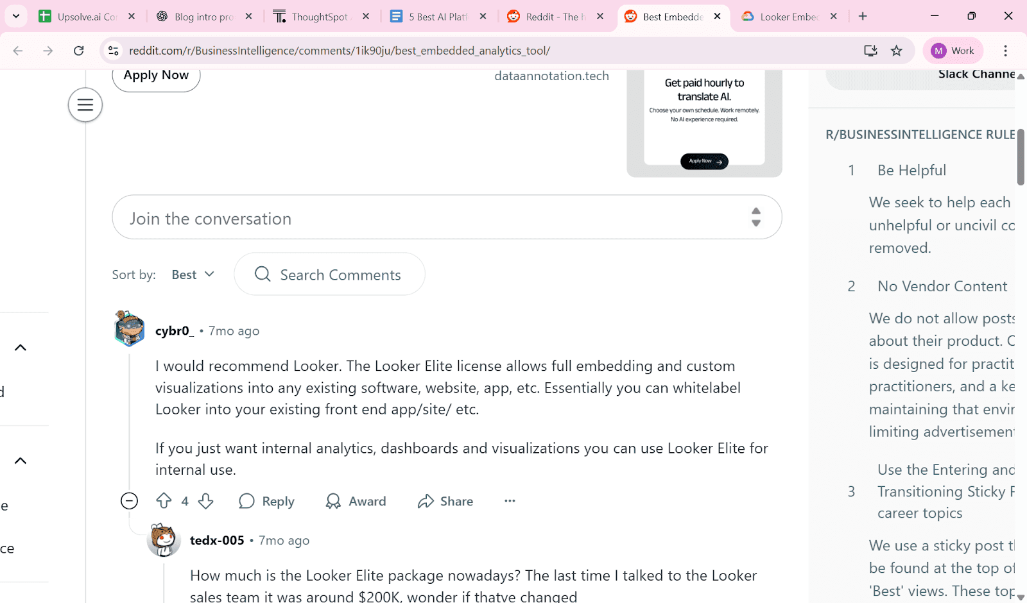Click cybr0_'s avatar image
The width and height of the screenshot is (1027, 603).
tap(129, 328)
